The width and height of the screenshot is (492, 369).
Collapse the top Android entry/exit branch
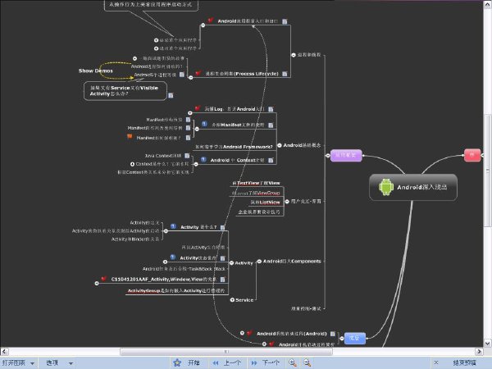click(203, 25)
